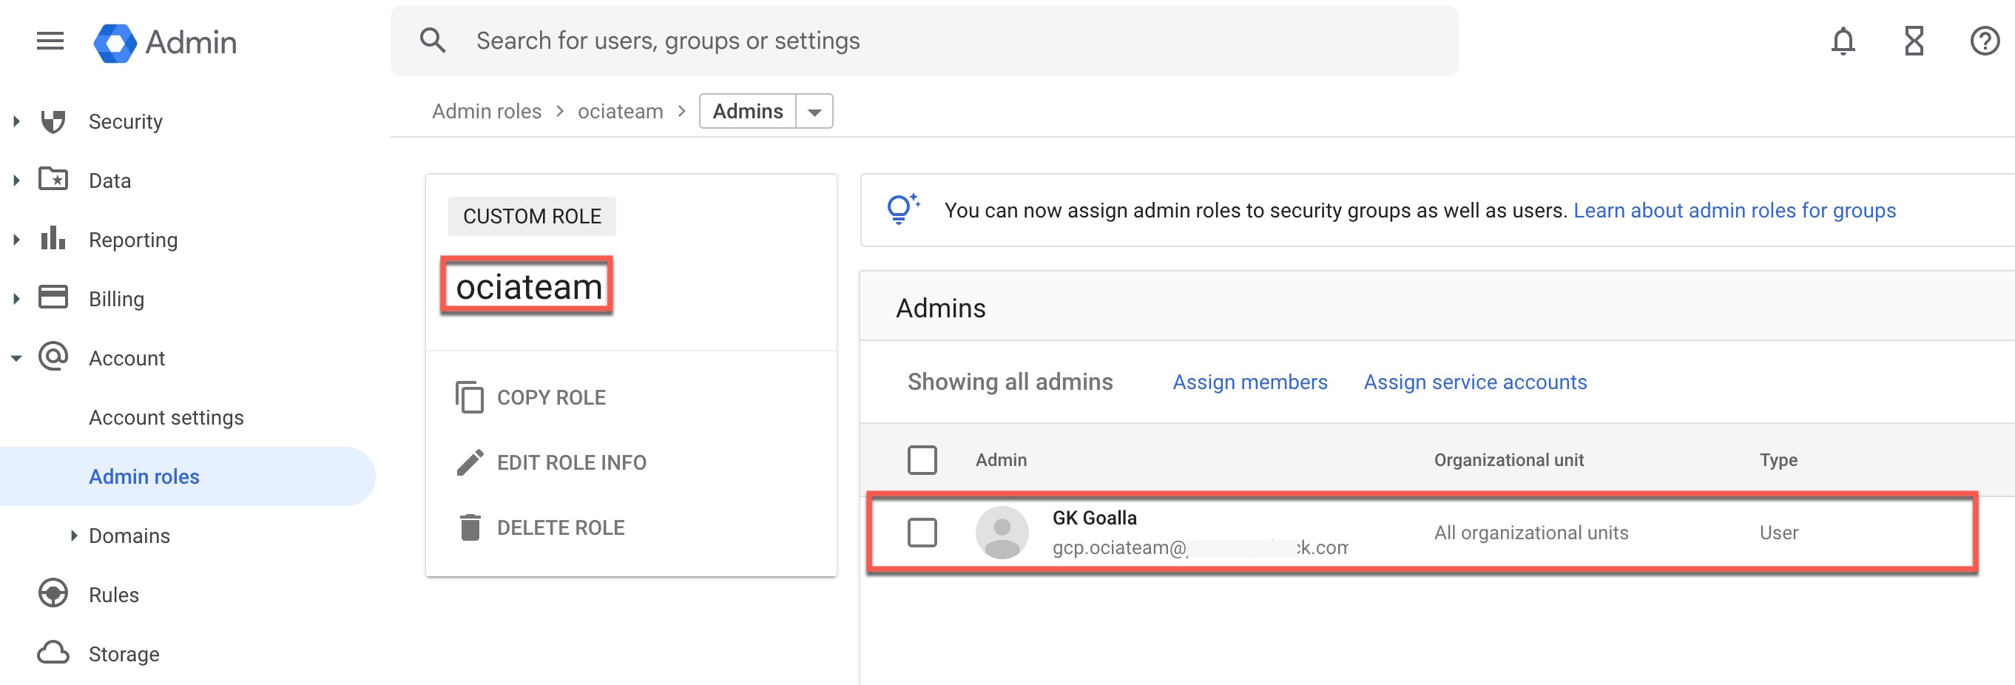This screenshot has width=2015, height=685.
Task: Click the Assign members link
Action: tap(1249, 382)
